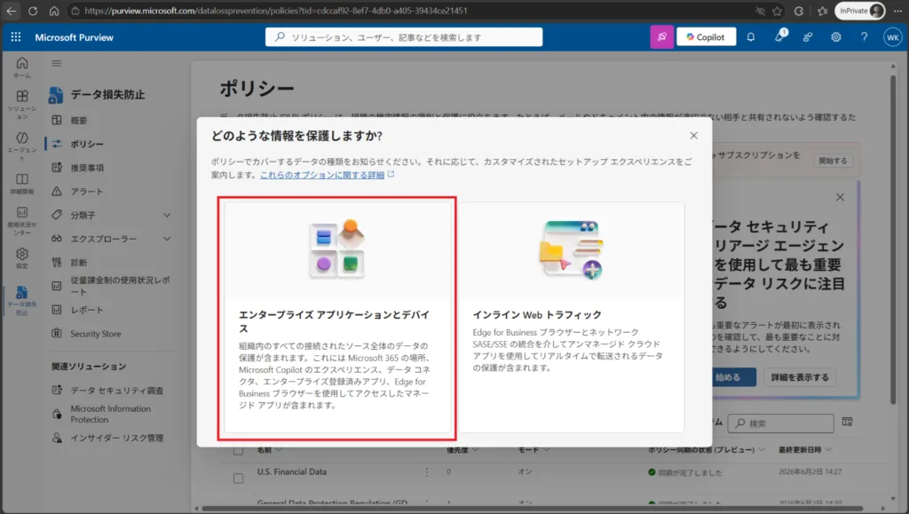Follow これらのオプションに関する詳細 link
The height and width of the screenshot is (514, 909).
pyautogui.click(x=322, y=174)
